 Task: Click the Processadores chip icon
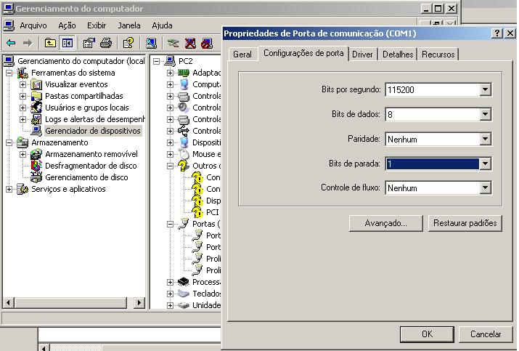coord(184,282)
